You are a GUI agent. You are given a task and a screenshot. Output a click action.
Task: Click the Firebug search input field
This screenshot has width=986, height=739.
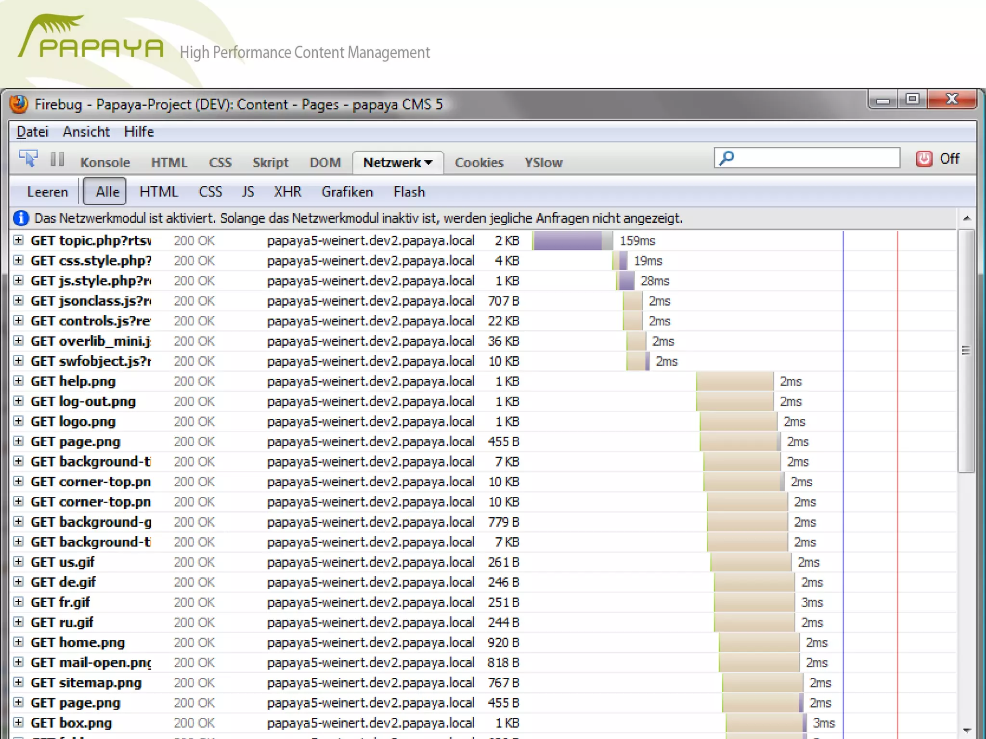point(807,158)
